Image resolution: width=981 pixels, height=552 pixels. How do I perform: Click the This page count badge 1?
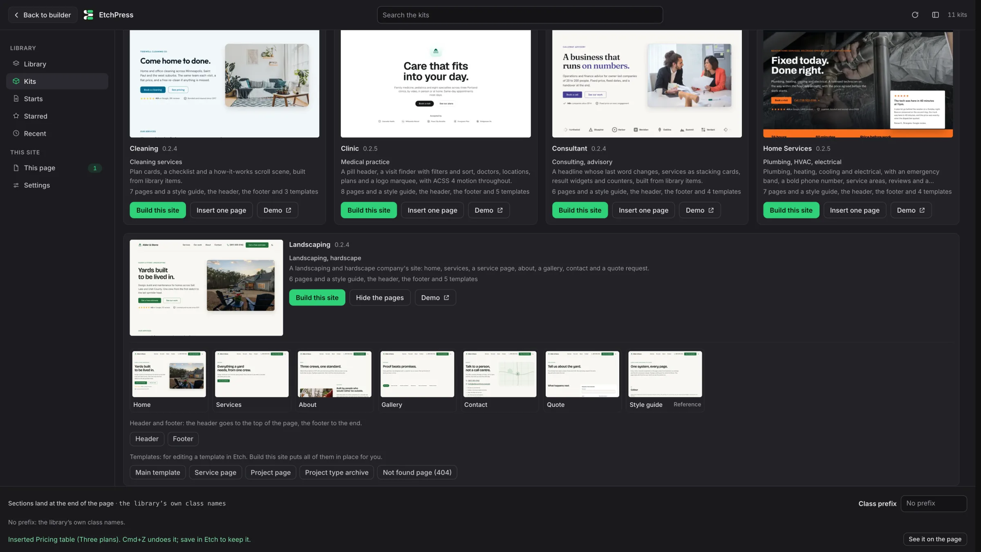click(95, 168)
